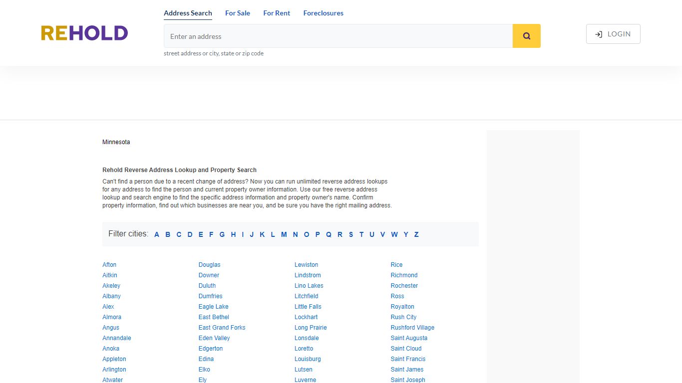Image resolution: width=682 pixels, height=383 pixels.
Task: Filter cities by letter R
Action: click(x=340, y=234)
